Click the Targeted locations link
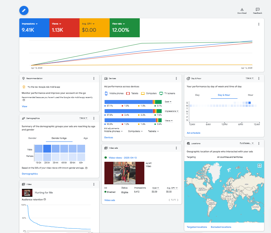This screenshot has height=233, width=271. click(197, 227)
